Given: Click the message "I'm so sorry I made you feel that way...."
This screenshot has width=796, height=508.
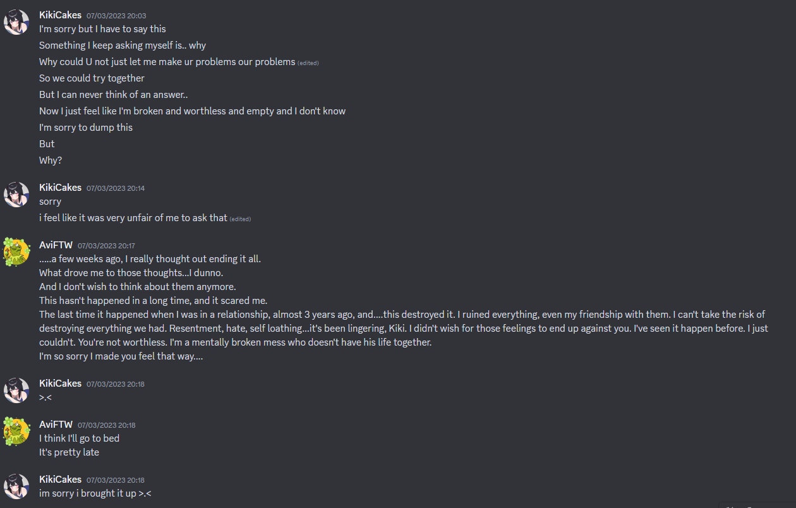Looking at the screenshot, I should tap(121, 356).
